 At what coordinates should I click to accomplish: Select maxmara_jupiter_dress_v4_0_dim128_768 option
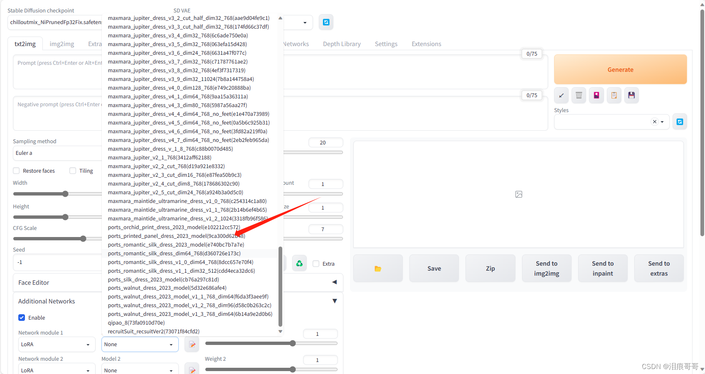click(179, 88)
